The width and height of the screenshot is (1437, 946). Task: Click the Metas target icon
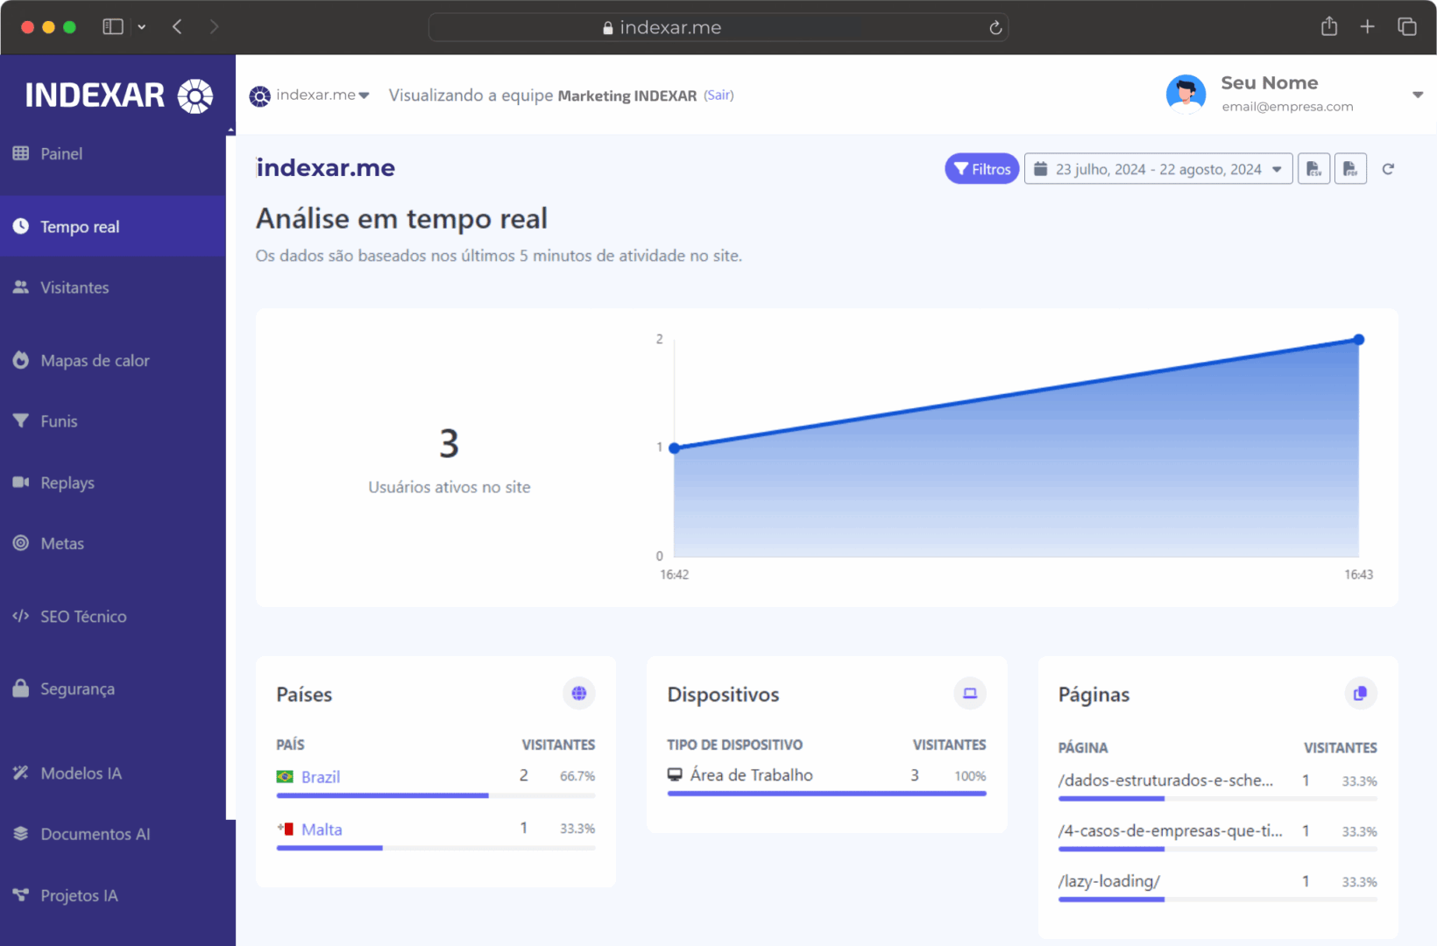[21, 543]
